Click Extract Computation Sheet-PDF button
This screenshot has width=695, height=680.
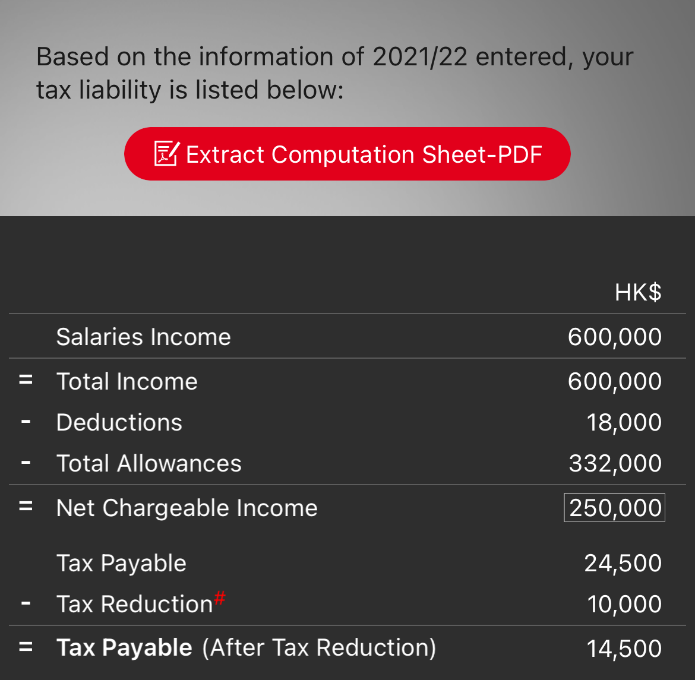[347, 154]
